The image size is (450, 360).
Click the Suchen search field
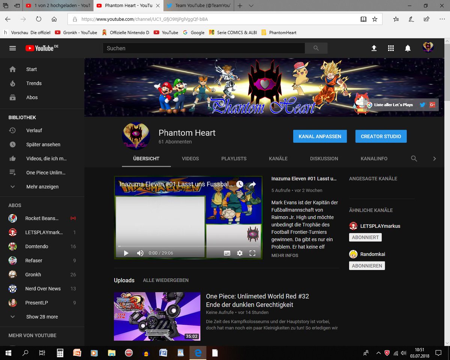(x=204, y=48)
